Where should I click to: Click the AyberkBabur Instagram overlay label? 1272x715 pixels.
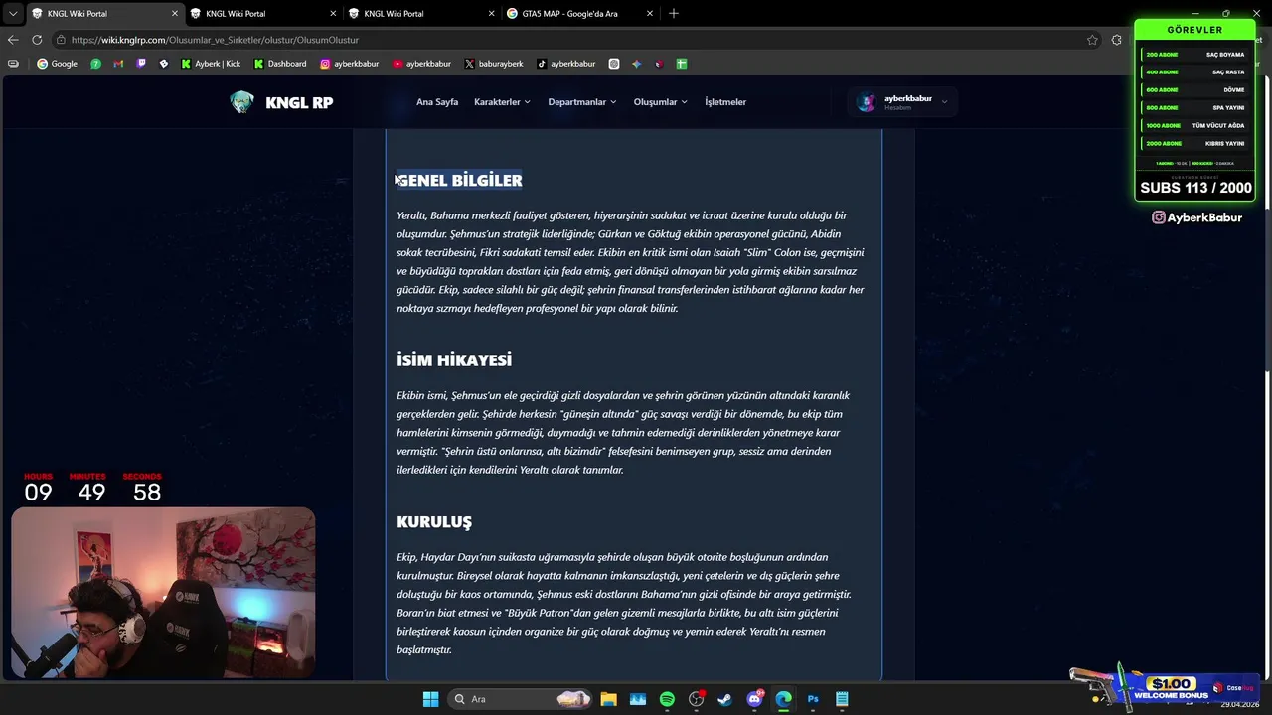pyautogui.click(x=1196, y=217)
